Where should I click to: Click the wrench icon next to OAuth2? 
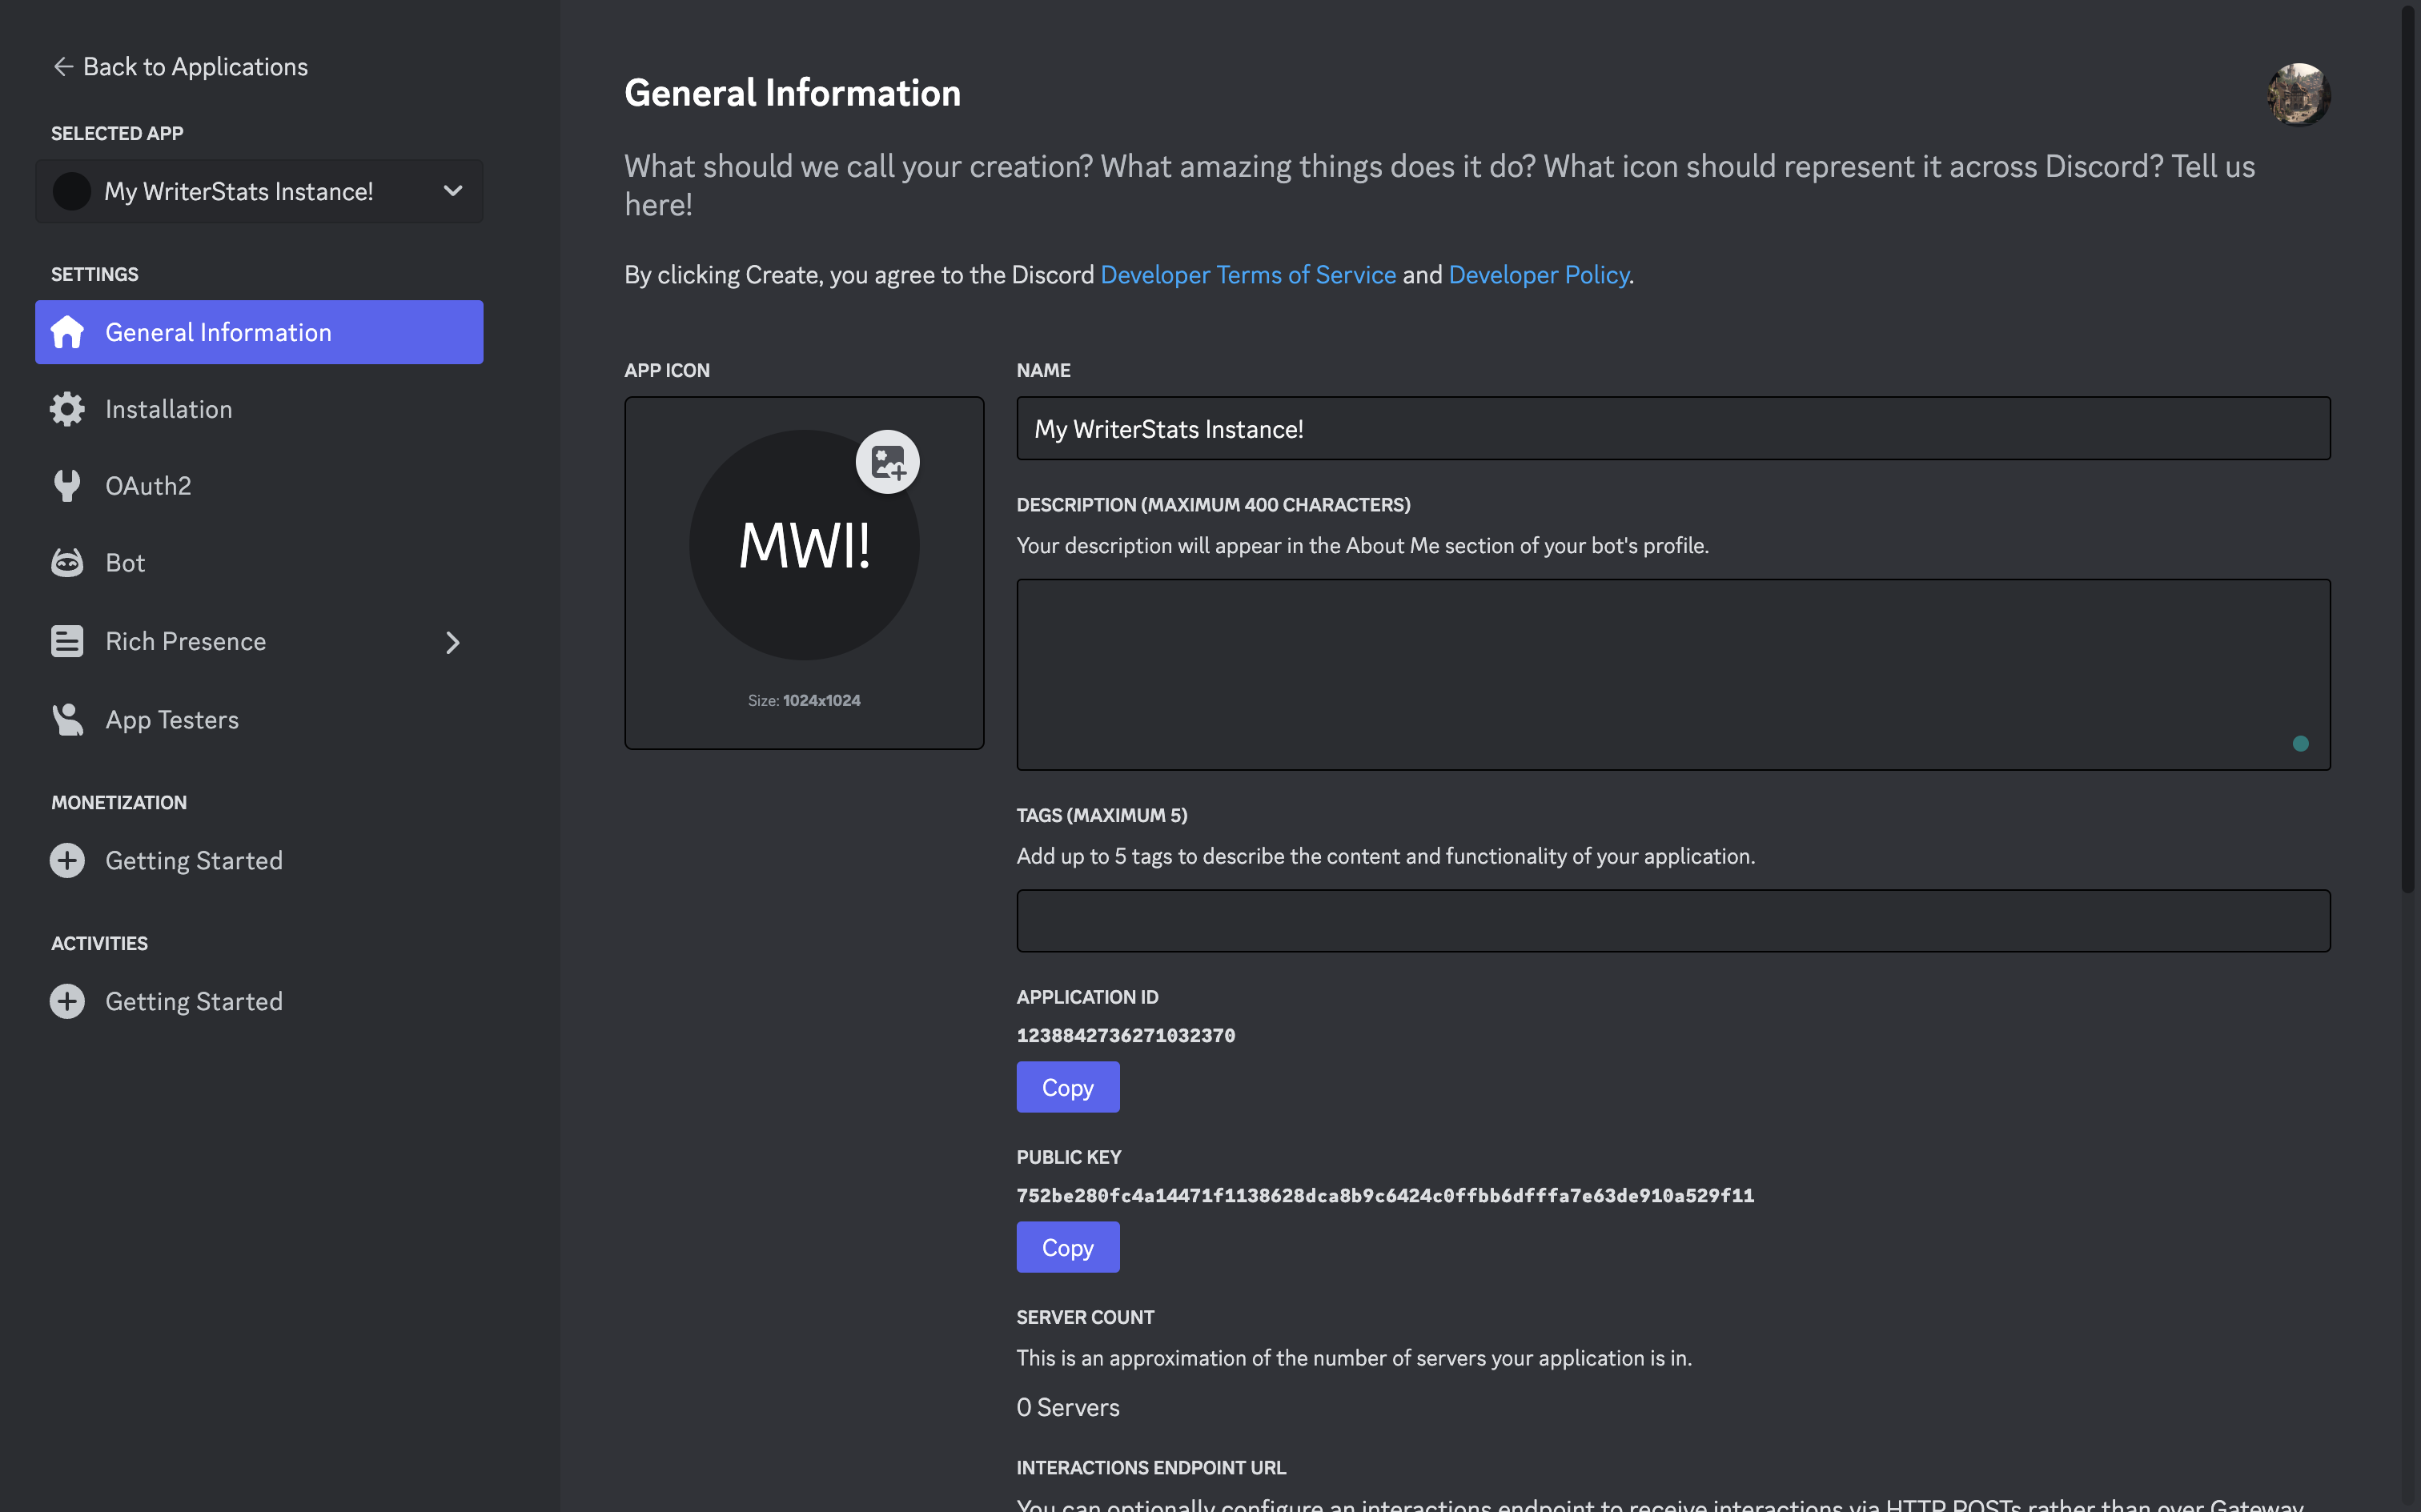click(67, 486)
